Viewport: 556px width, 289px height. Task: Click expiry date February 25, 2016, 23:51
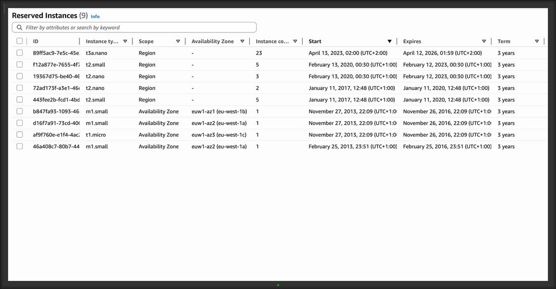tap(447, 146)
